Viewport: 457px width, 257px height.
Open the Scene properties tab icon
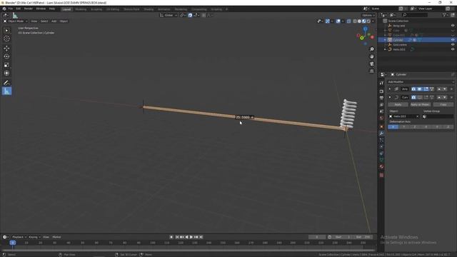(x=381, y=111)
